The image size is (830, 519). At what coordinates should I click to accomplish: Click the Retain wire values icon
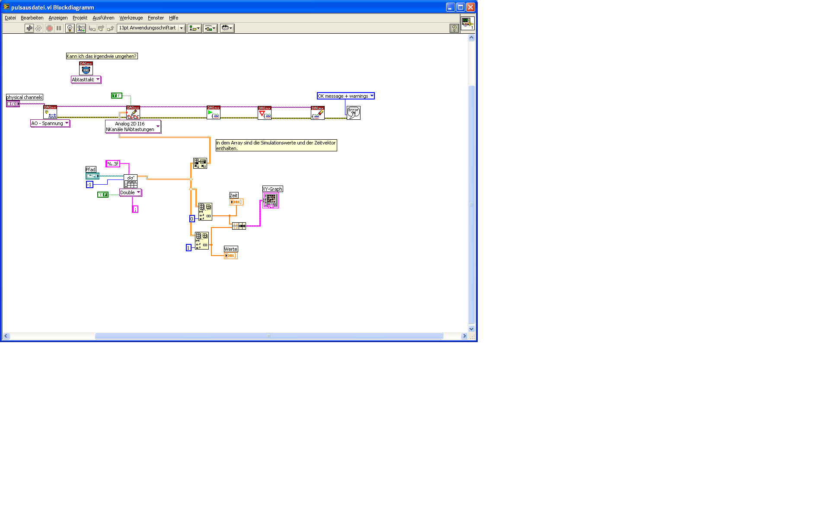[81, 28]
